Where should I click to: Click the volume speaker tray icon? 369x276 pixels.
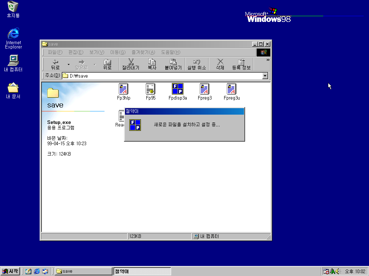tap(338, 271)
